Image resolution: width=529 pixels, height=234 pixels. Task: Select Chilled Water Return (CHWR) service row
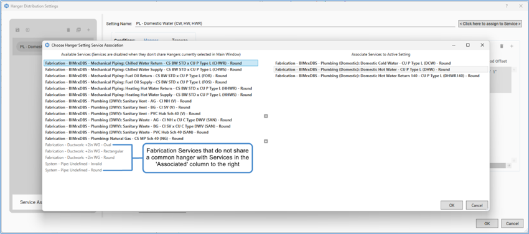tap(151, 63)
